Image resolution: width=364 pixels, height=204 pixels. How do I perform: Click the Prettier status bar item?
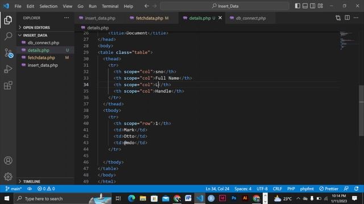[329, 189]
